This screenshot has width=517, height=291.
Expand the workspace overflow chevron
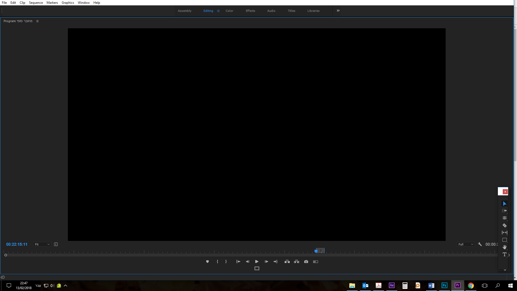(x=338, y=11)
